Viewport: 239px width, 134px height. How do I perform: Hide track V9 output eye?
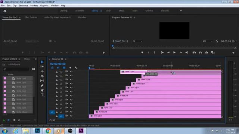point(71,83)
